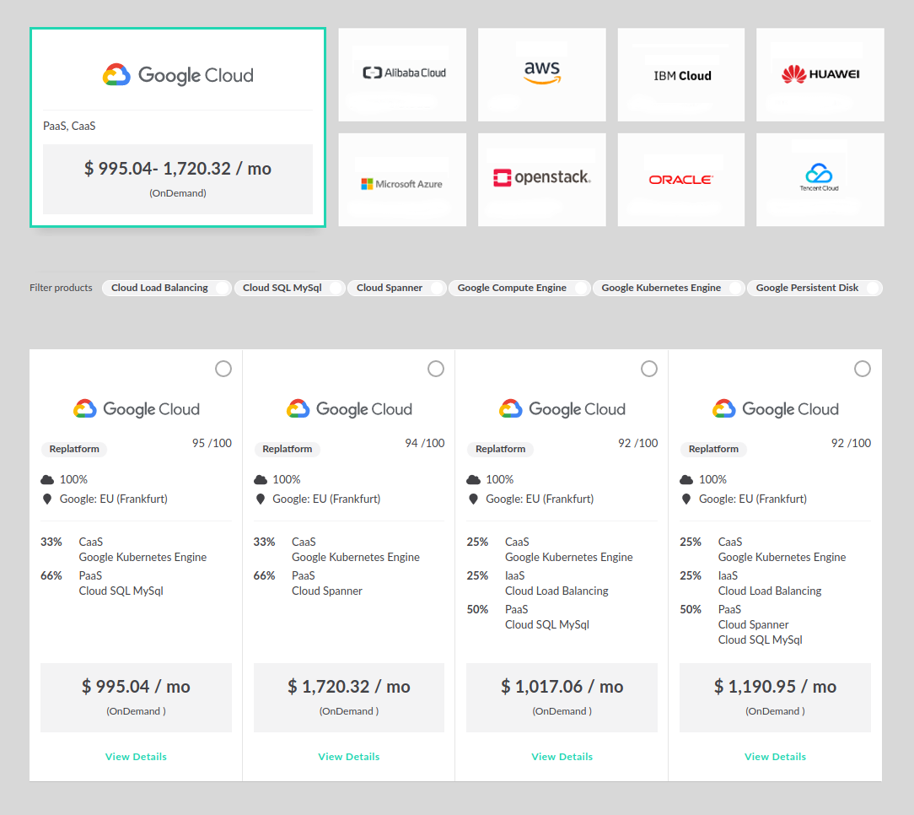
Task: Click the "50%" PaaS share in the $1,190.95 offer
Action: 691,610
